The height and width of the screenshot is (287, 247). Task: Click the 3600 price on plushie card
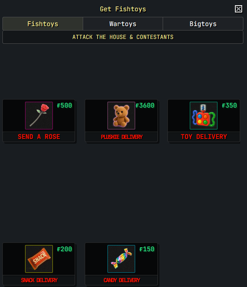[x=145, y=106]
